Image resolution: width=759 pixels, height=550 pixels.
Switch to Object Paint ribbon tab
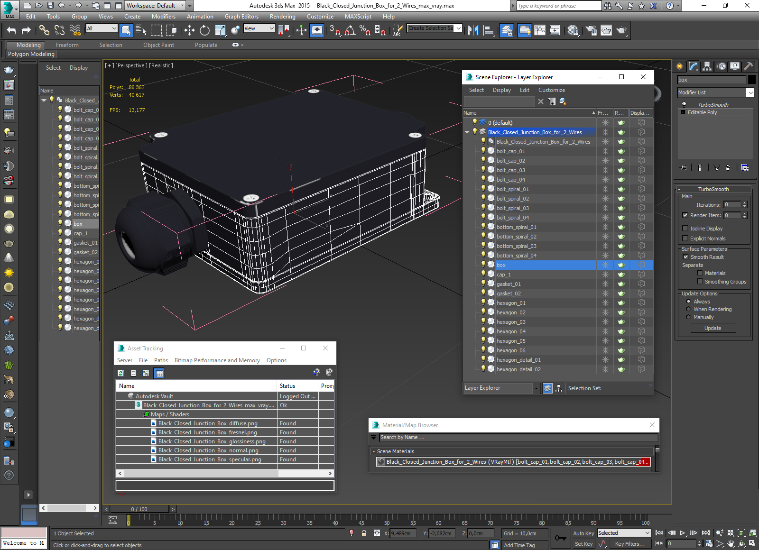[x=158, y=45]
